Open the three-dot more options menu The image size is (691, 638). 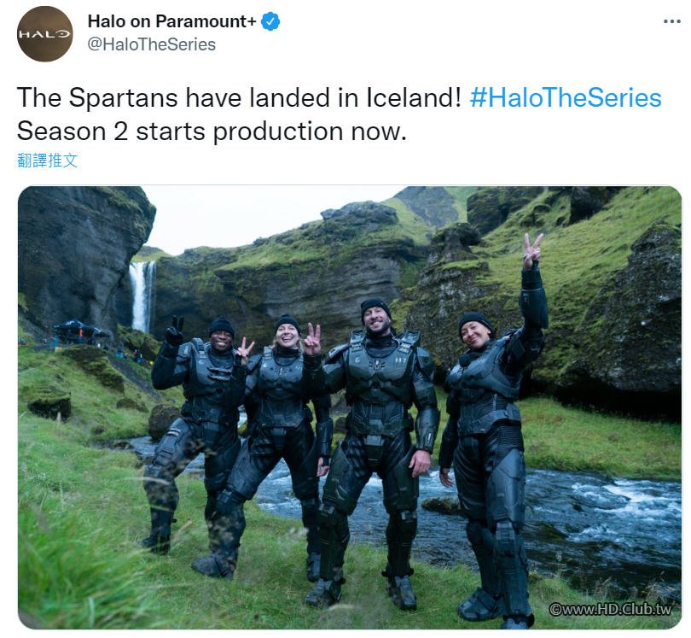pyautogui.click(x=672, y=21)
